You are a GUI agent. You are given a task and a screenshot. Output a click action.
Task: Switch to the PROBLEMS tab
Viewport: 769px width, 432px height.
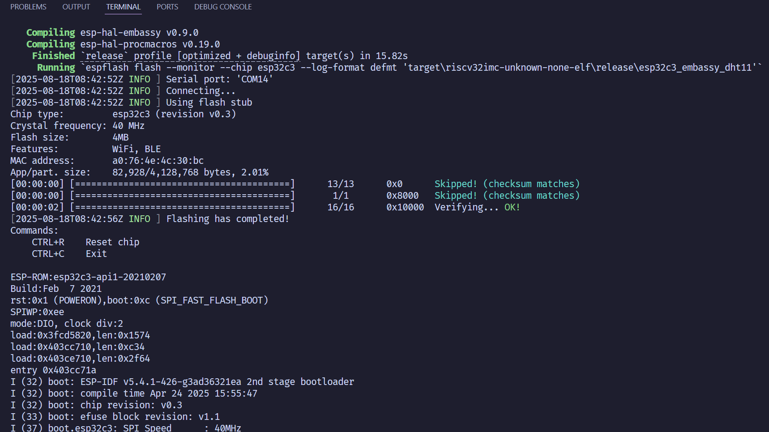click(28, 7)
